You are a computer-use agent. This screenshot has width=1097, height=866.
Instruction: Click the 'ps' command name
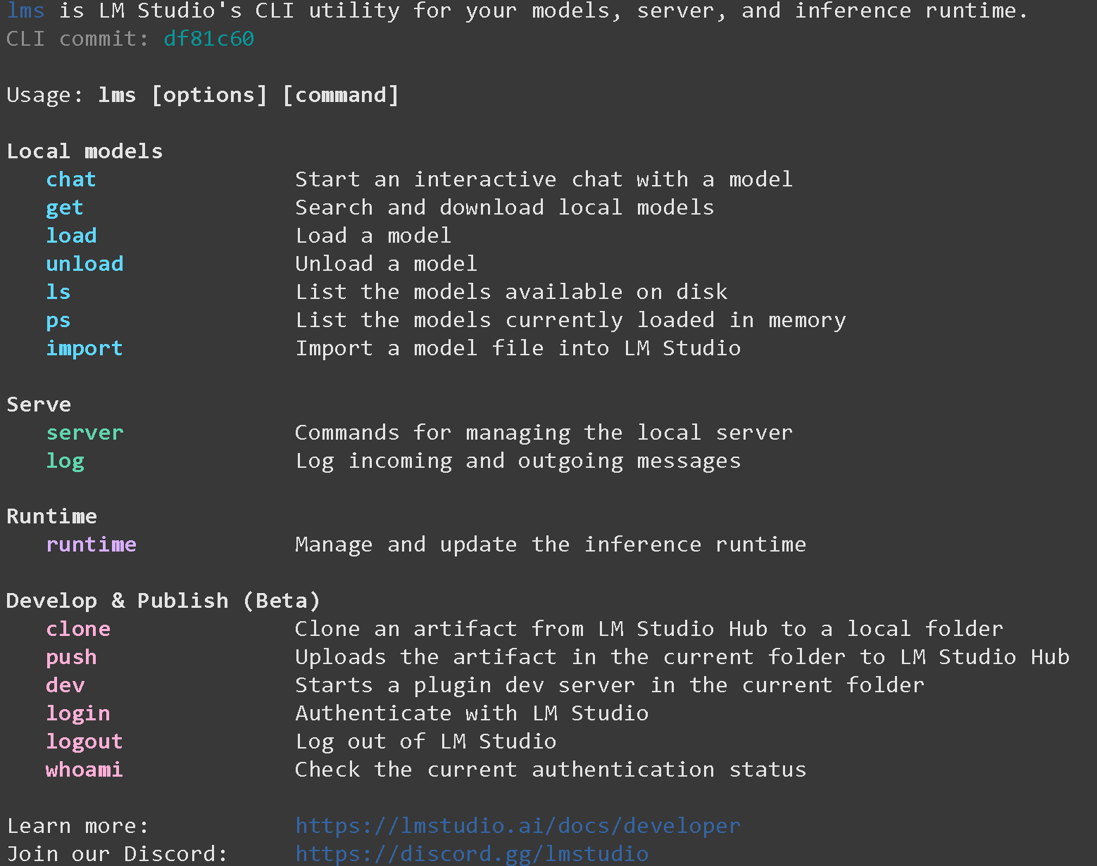(x=58, y=321)
